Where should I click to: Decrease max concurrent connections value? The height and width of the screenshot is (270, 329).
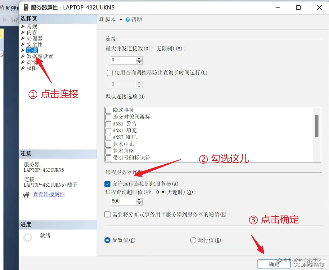tap(139, 62)
